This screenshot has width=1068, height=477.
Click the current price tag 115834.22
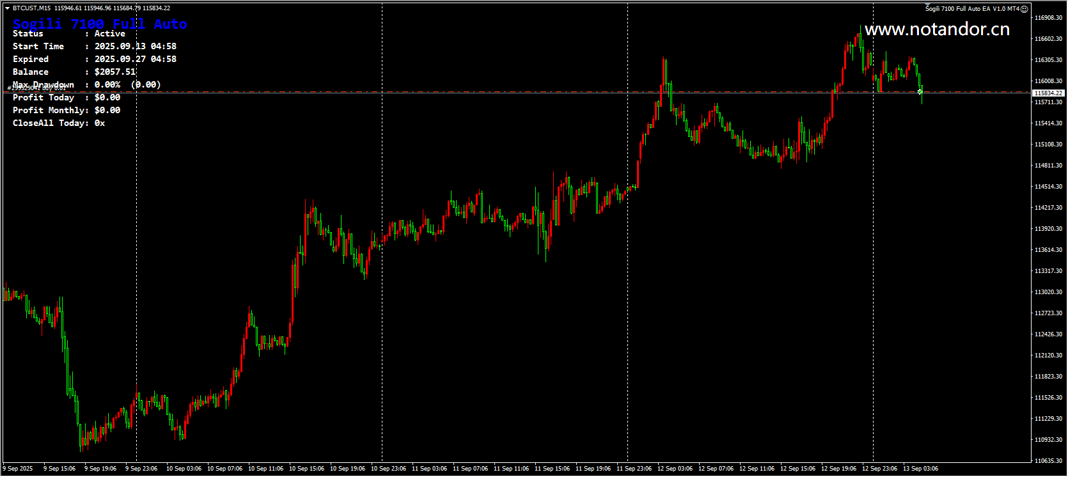(1048, 93)
